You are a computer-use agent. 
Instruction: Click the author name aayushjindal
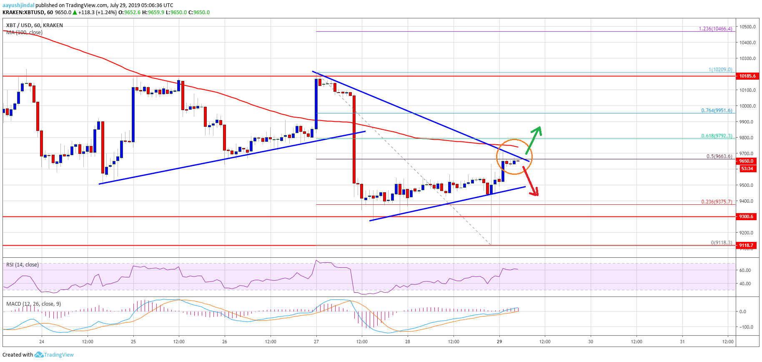(18, 5)
